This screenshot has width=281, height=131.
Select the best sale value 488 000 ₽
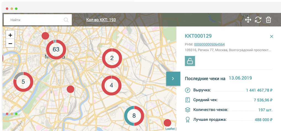click(264, 120)
